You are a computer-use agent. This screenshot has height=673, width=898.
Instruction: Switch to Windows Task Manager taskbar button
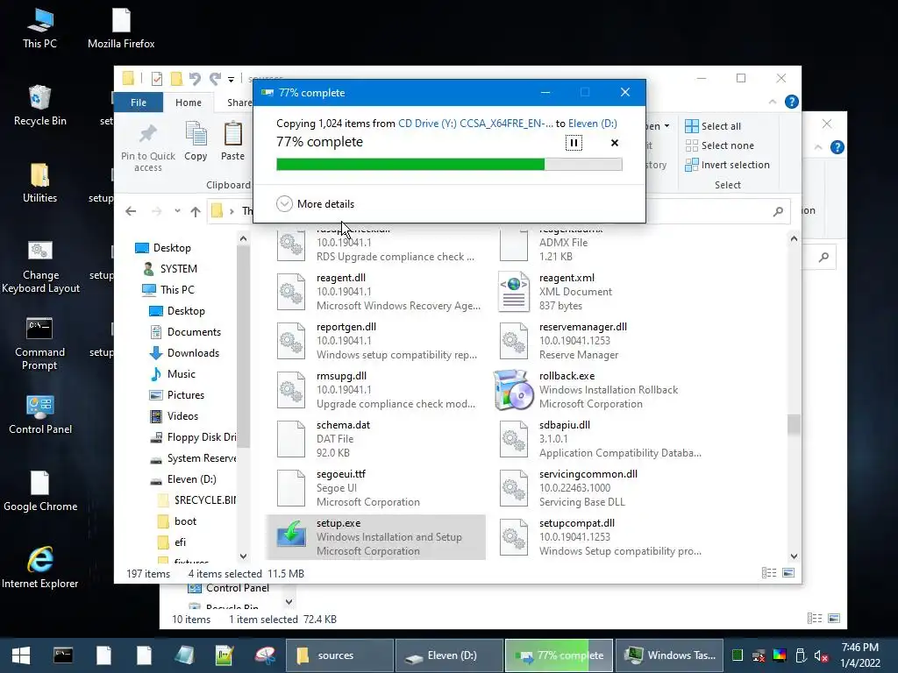[669, 655]
